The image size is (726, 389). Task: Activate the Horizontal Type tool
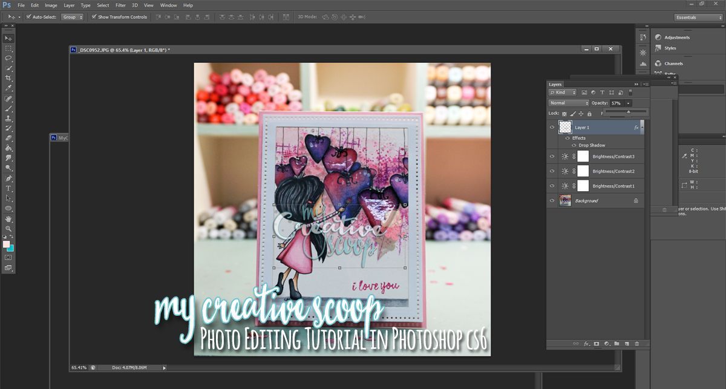pos(8,188)
